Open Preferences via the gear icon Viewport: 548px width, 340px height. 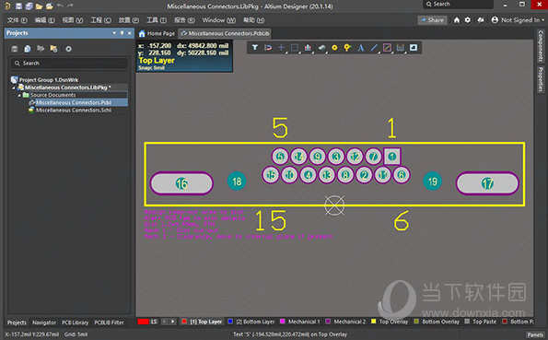(468, 20)
